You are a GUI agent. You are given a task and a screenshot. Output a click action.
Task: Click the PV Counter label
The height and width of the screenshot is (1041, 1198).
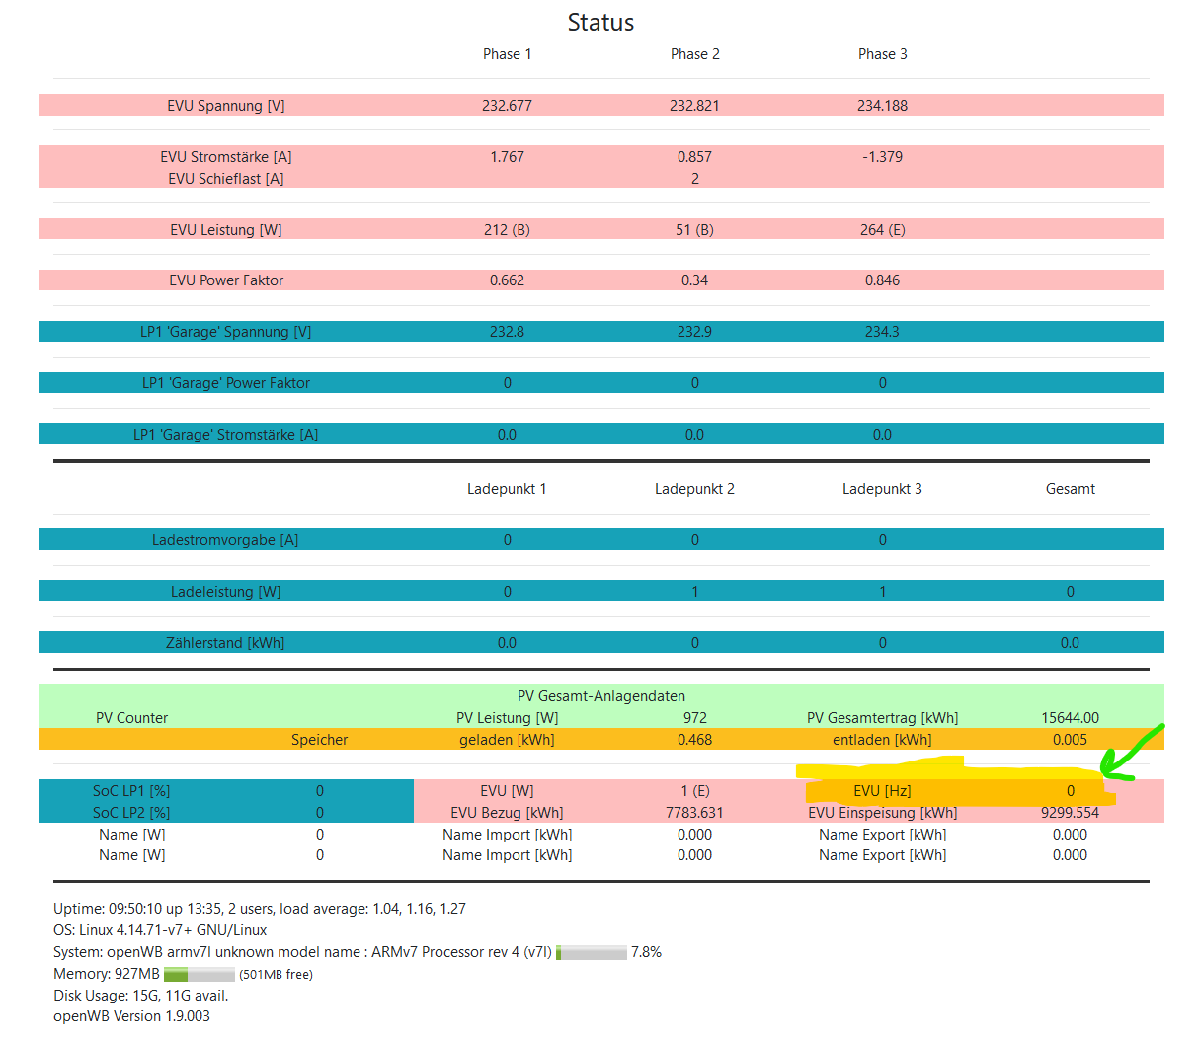coord(132,718)
